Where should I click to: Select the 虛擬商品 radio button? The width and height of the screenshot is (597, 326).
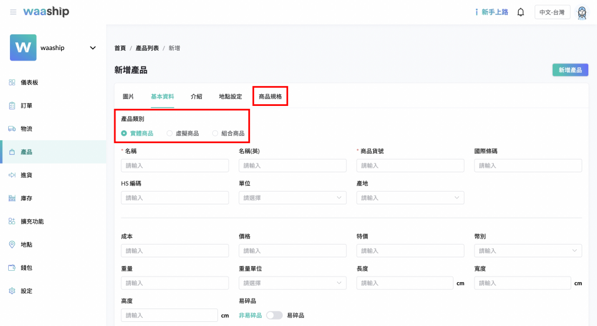[x=170, y=133]
